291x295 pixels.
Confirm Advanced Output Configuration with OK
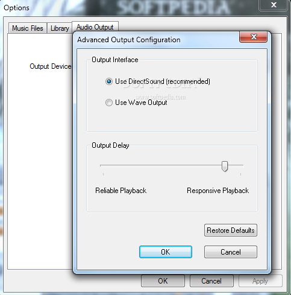(x=166, y=252)
